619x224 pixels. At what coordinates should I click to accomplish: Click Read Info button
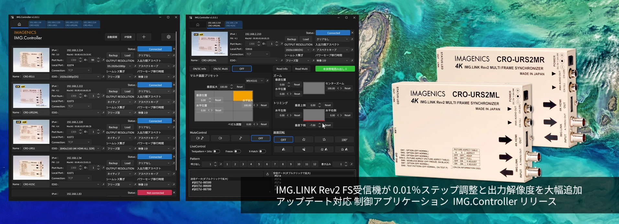point(282,69)
